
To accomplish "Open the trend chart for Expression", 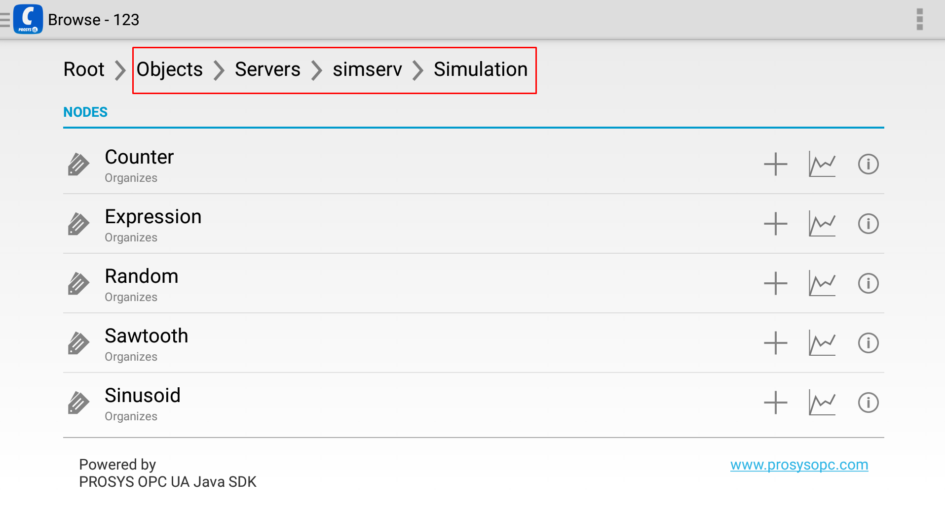I will click(x=822, y=224).
